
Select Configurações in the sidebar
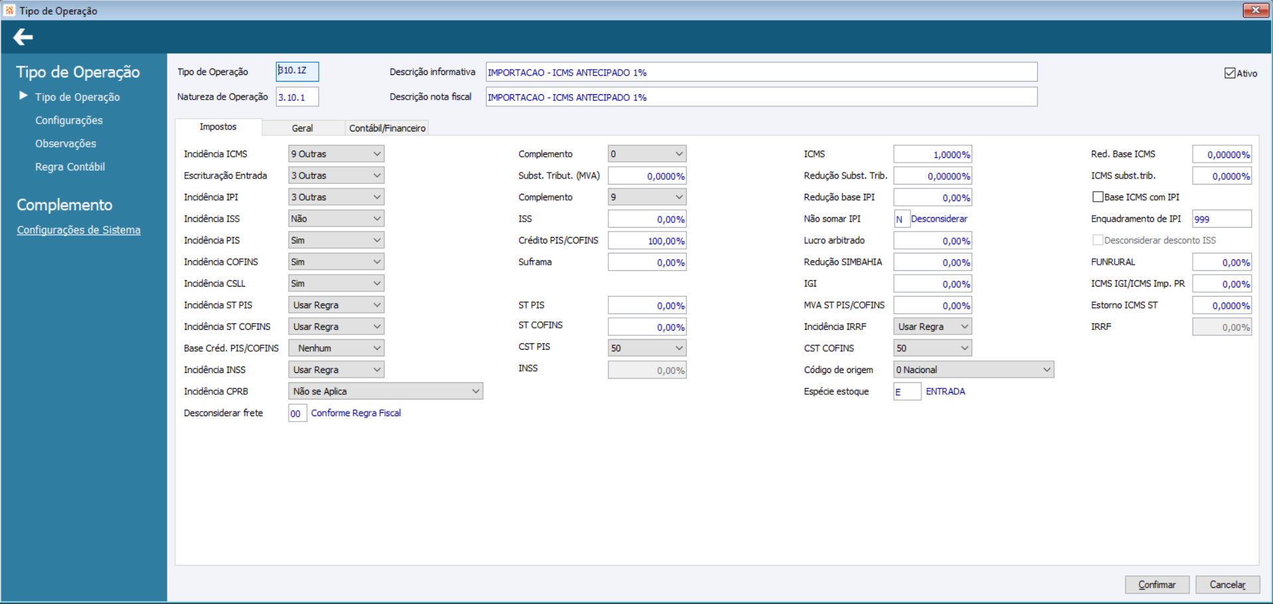(69, 121)
